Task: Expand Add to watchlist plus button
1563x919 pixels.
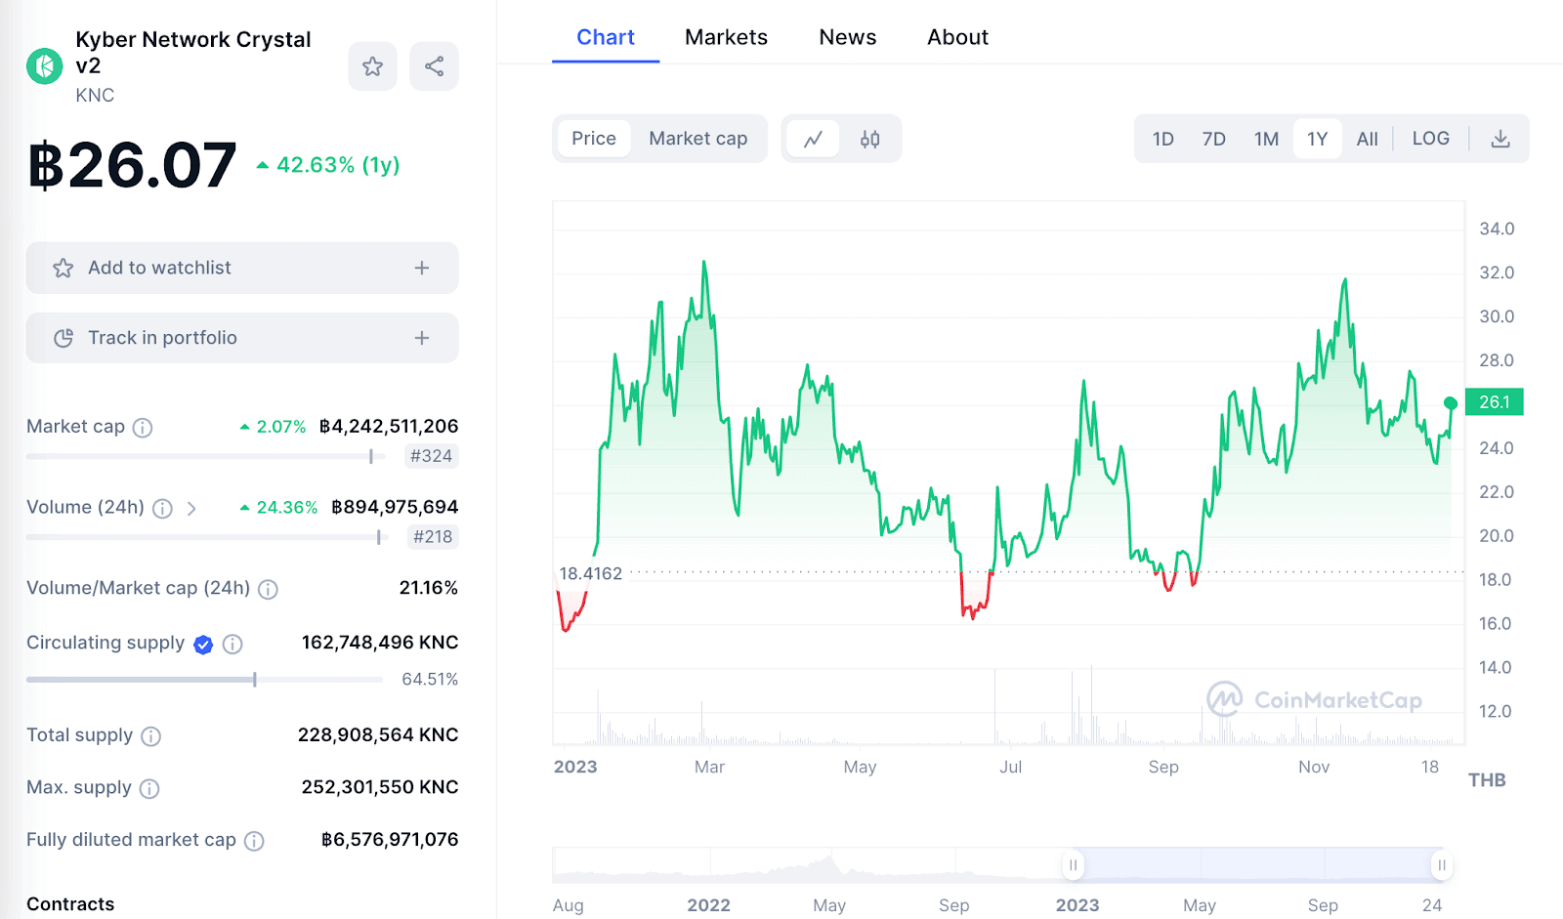Action: point(422,268)
